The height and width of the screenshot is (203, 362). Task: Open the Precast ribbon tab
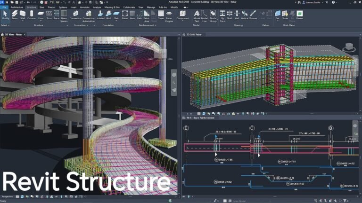click(51, 8)
